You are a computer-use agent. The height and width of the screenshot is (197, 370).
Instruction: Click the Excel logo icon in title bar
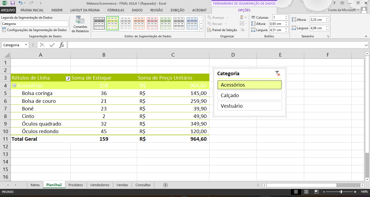(x=5, y=3)
